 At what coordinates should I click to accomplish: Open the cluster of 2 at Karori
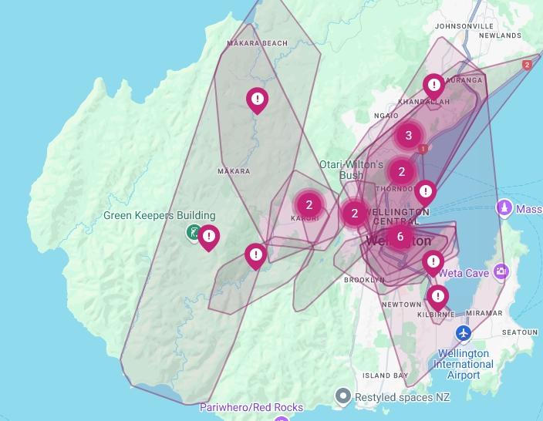click(x=309, y=205)
